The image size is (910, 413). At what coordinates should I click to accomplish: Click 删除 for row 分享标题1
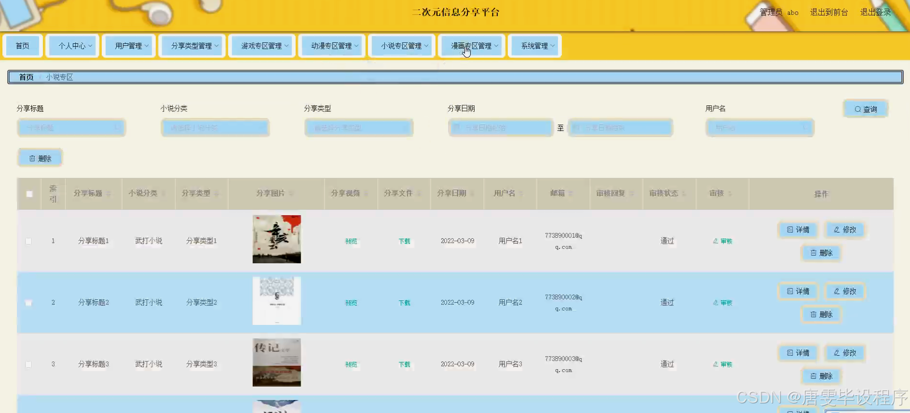coord(821,253)
